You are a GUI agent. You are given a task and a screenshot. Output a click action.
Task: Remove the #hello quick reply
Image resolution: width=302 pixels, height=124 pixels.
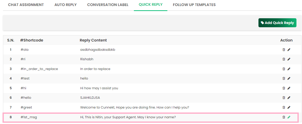[284, 98]
